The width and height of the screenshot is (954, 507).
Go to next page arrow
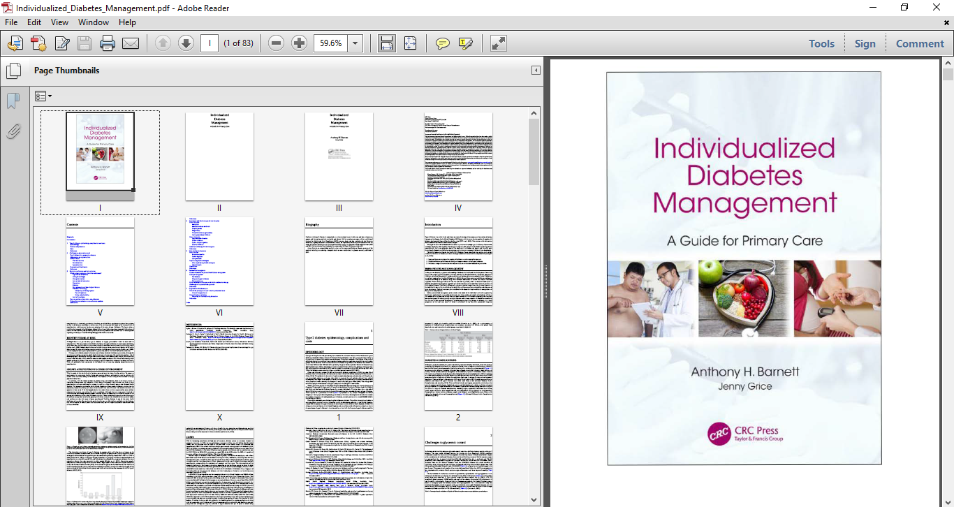coord(186,43)
